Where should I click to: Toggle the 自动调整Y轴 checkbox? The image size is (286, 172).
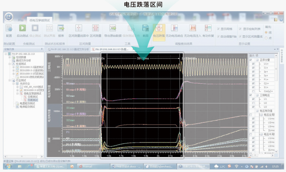pyautogui.click(x=218, y=36)
